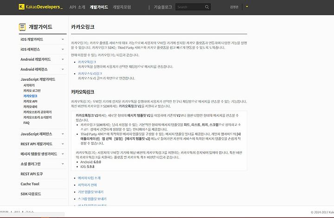This screenshot has height=218, width=334.
Task: Open the 기술블로그 link in the header
Action: pos(163,7)
